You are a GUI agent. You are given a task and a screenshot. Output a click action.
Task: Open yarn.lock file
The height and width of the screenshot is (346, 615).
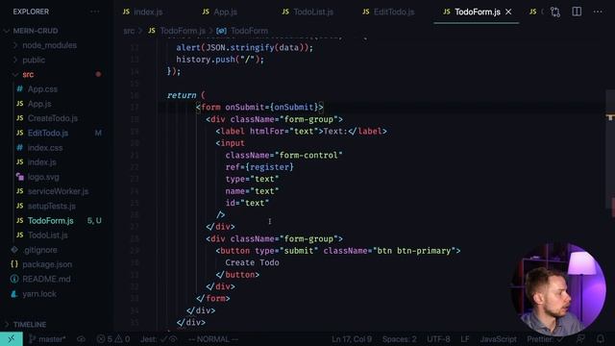(39, 294)
